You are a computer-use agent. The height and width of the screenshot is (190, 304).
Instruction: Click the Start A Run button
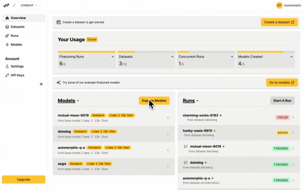(282, 101)
